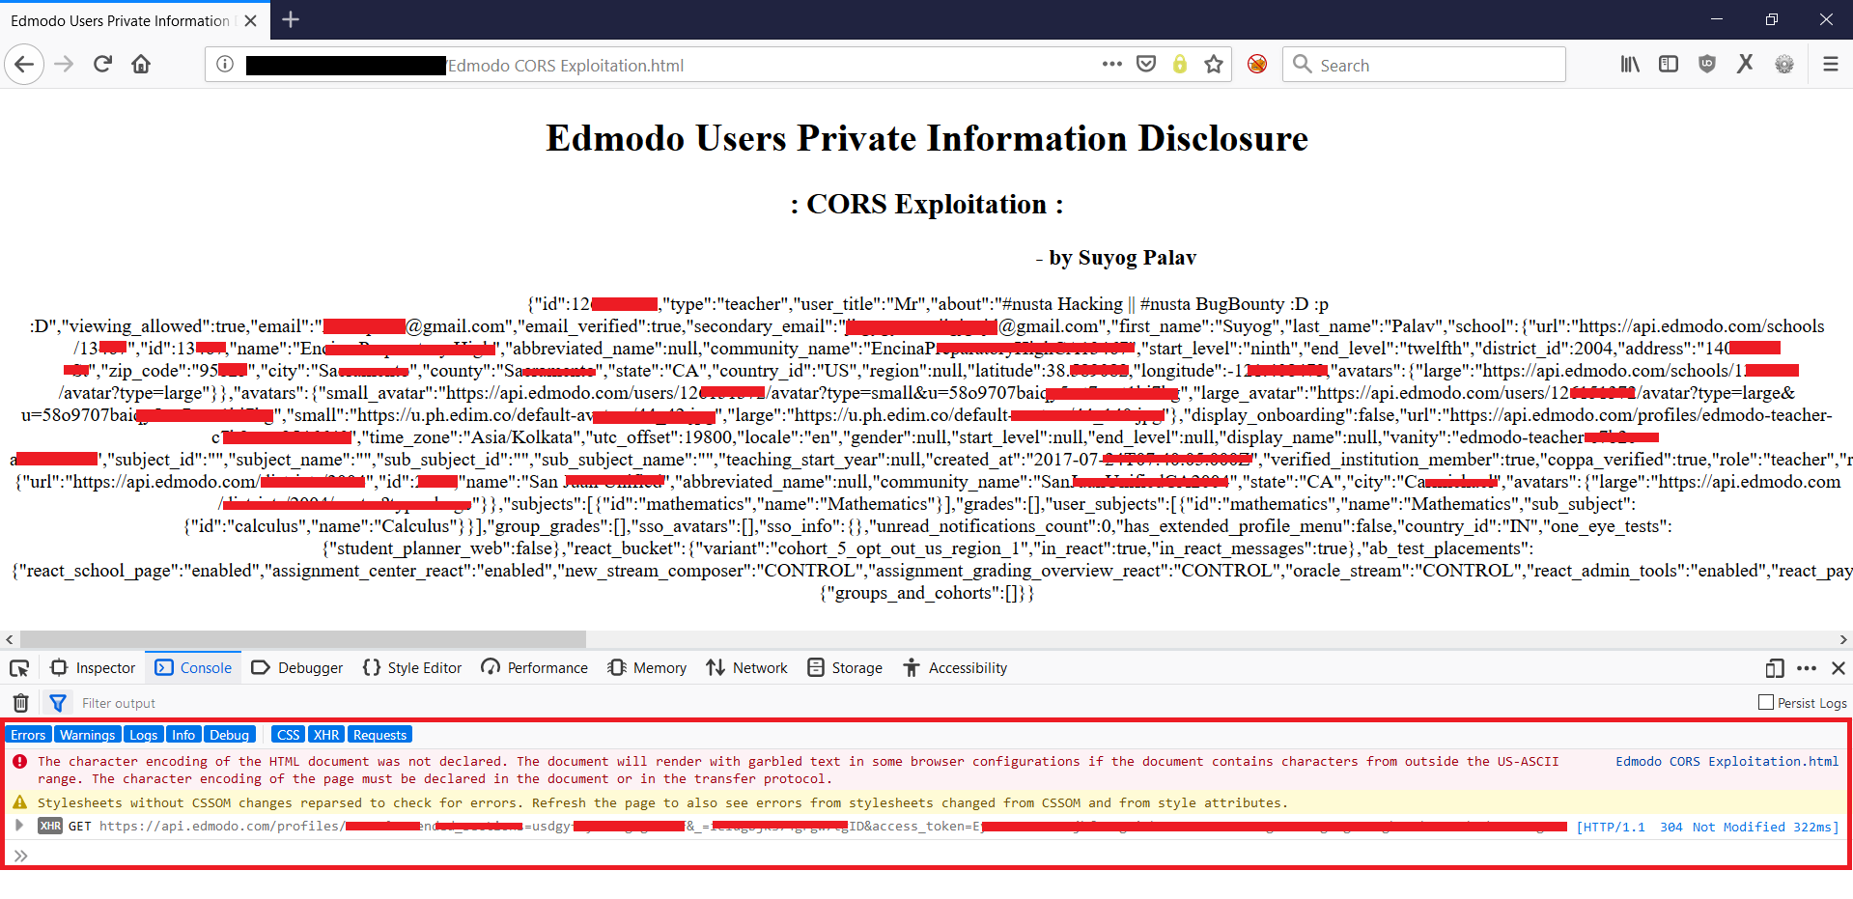Clear the console output trash icon

(x=21, y=703)
